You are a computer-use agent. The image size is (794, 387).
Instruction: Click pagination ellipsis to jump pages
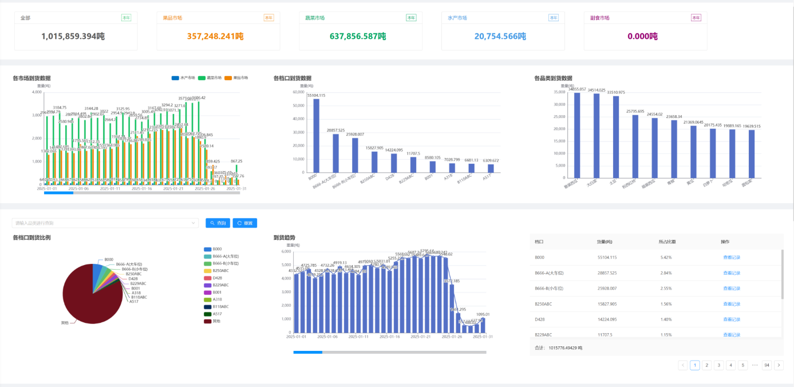pyautogui.click(x=755, y=365)
